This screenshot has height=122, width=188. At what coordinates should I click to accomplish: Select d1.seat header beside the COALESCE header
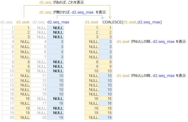92,22
